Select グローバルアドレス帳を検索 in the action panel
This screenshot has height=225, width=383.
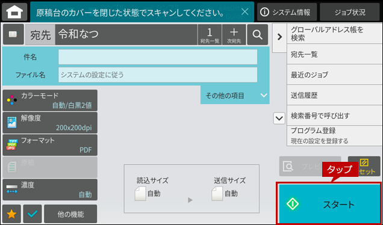[335, 34]
